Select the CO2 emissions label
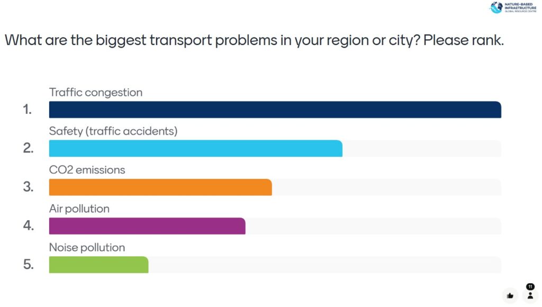 [87, 170]
